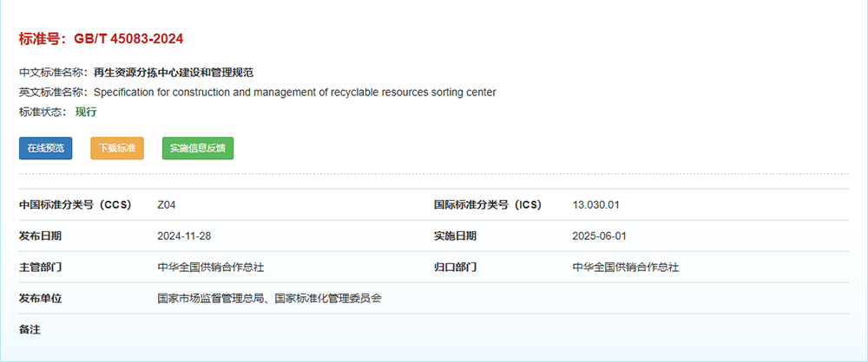868x362 pixels.
Task: Click the standard number GB/T 45083-2024 heading
Action: pos(101,39)
